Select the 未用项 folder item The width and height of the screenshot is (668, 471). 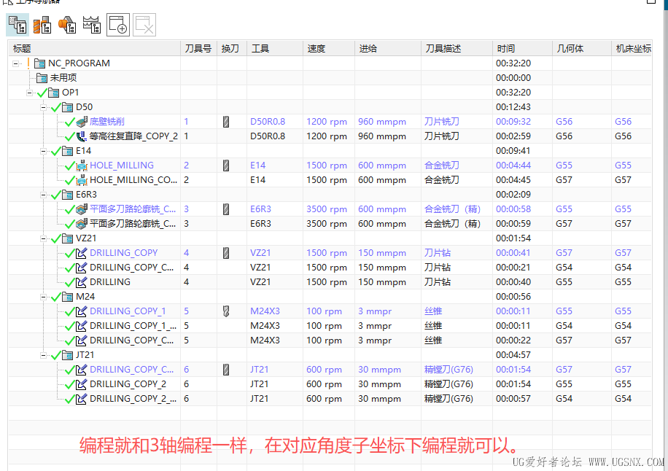pyautogui.click(x=63, y=78)
